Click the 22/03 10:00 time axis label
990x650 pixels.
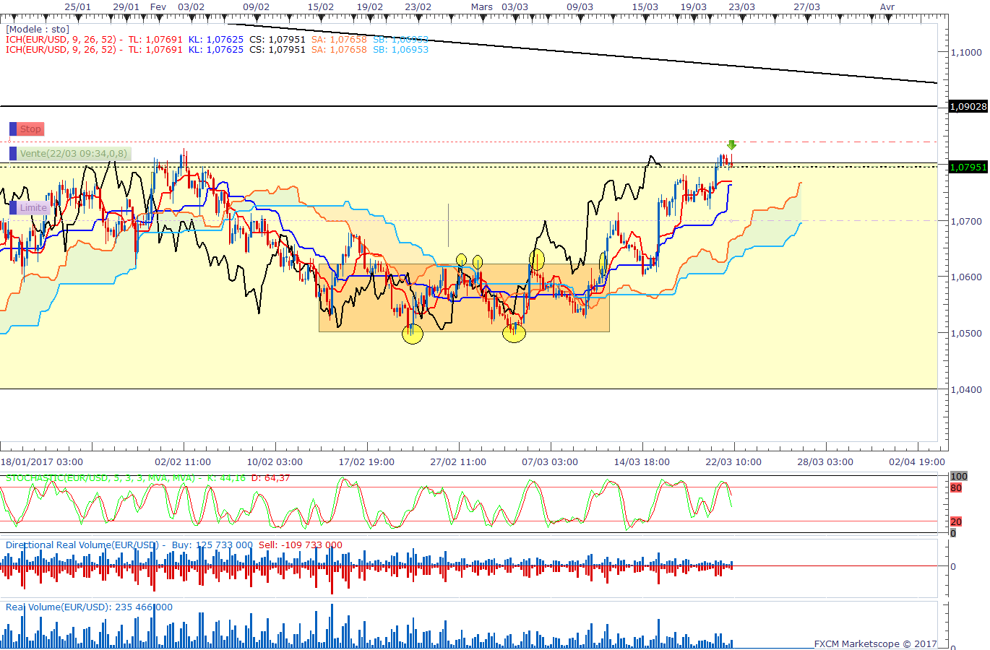(x=733, y=461)
